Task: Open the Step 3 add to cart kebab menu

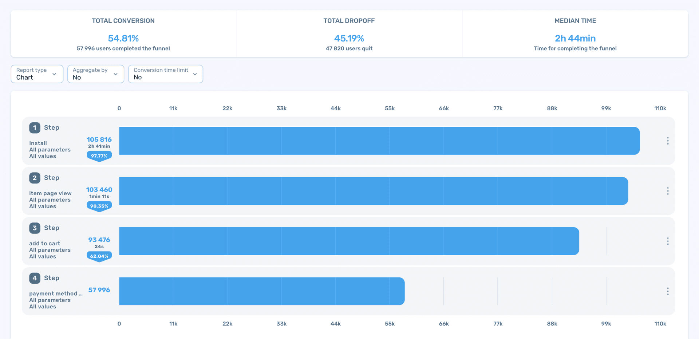Action: pos(667,241)
